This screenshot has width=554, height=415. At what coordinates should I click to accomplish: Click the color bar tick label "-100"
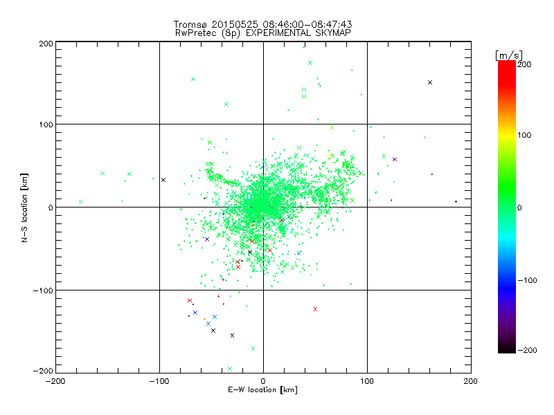[x=527, y=281]
